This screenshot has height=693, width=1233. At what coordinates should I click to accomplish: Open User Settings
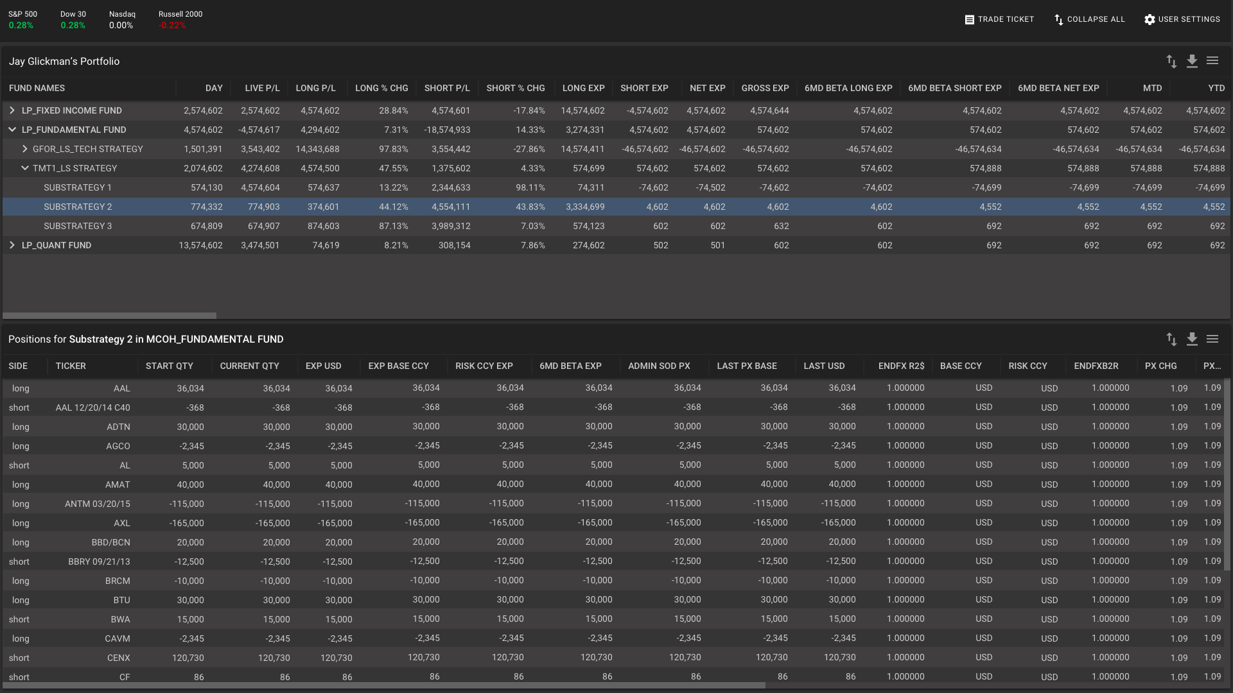[x=1182, y=19]
